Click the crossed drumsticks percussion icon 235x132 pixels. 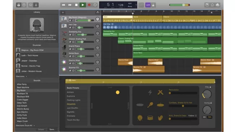pyautogui.click(x=160, y=92)
